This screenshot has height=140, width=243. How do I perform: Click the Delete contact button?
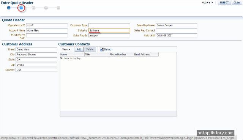click(90, 49)
